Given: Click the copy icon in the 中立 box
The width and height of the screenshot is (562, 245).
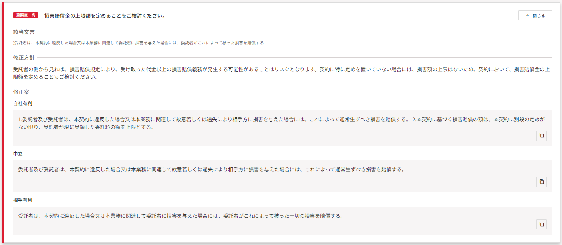Looking at the screenshot, I should tap(541, 182).
